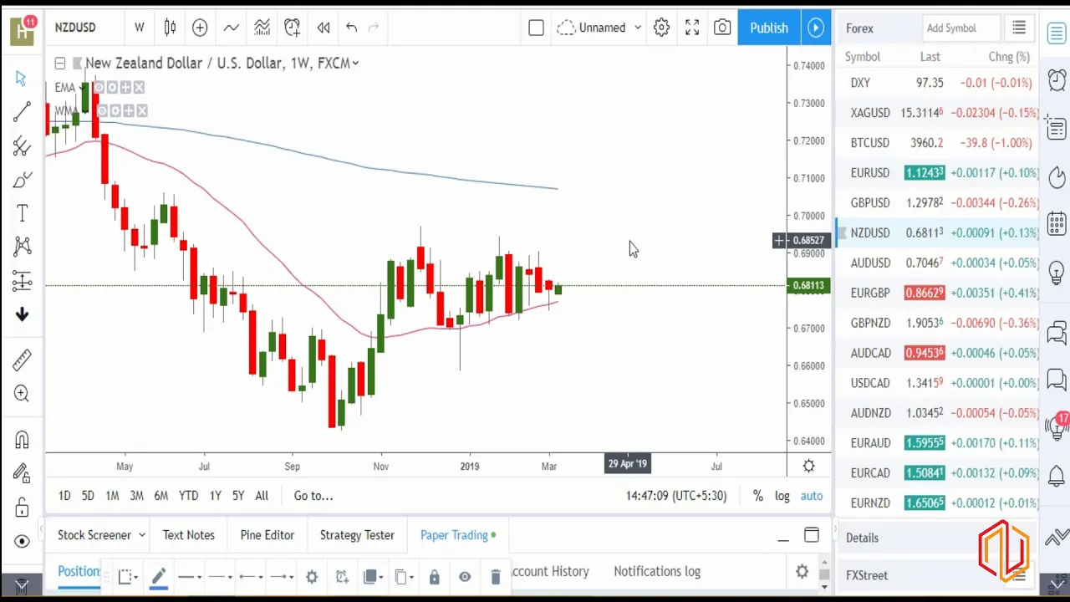Screen dimensions: 1070x602
Task: Create a new alert with alarm icon
Action: click(x=292, y=28)
